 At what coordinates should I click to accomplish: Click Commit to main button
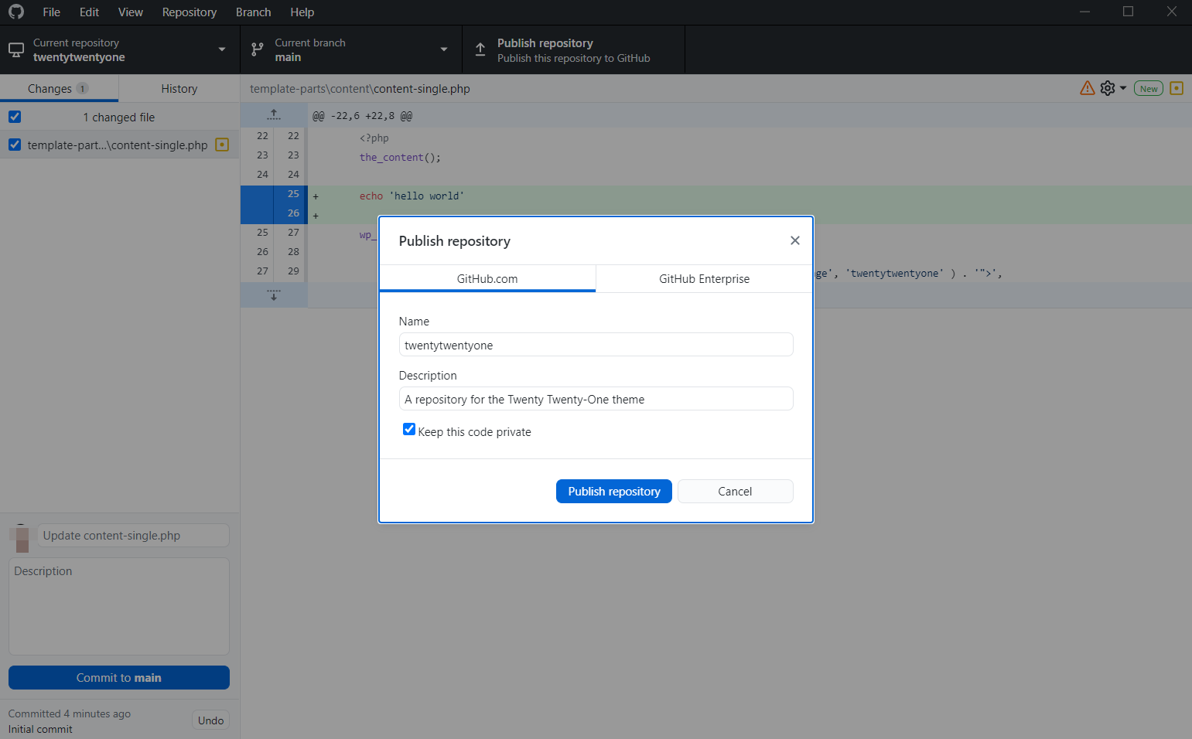[x=119, y=677]
